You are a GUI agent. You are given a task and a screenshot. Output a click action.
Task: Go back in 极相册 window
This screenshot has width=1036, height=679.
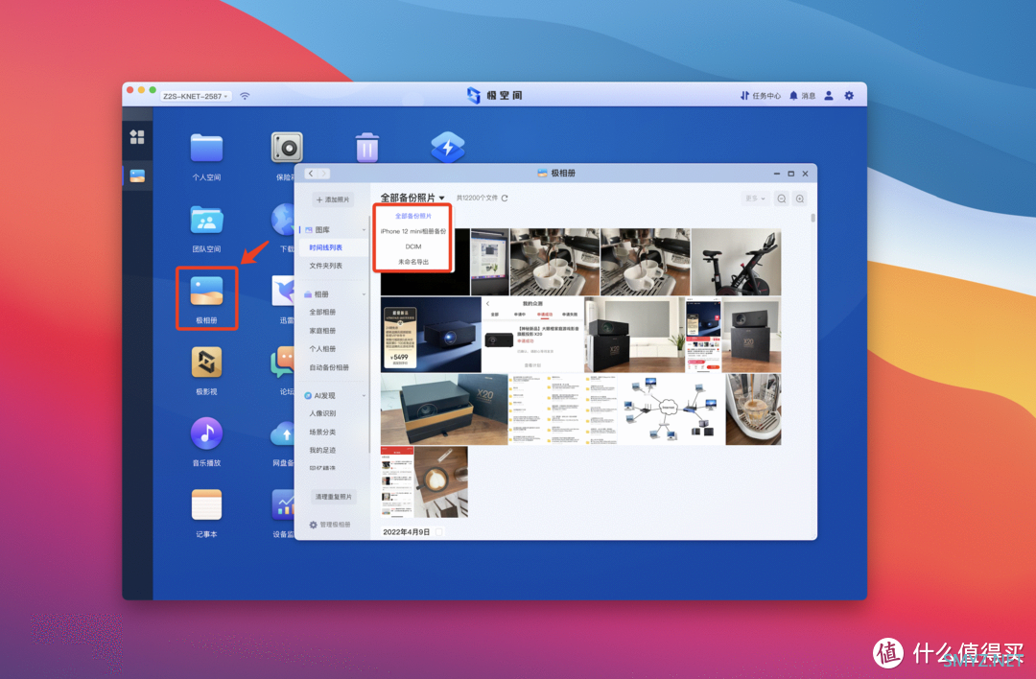311,173
